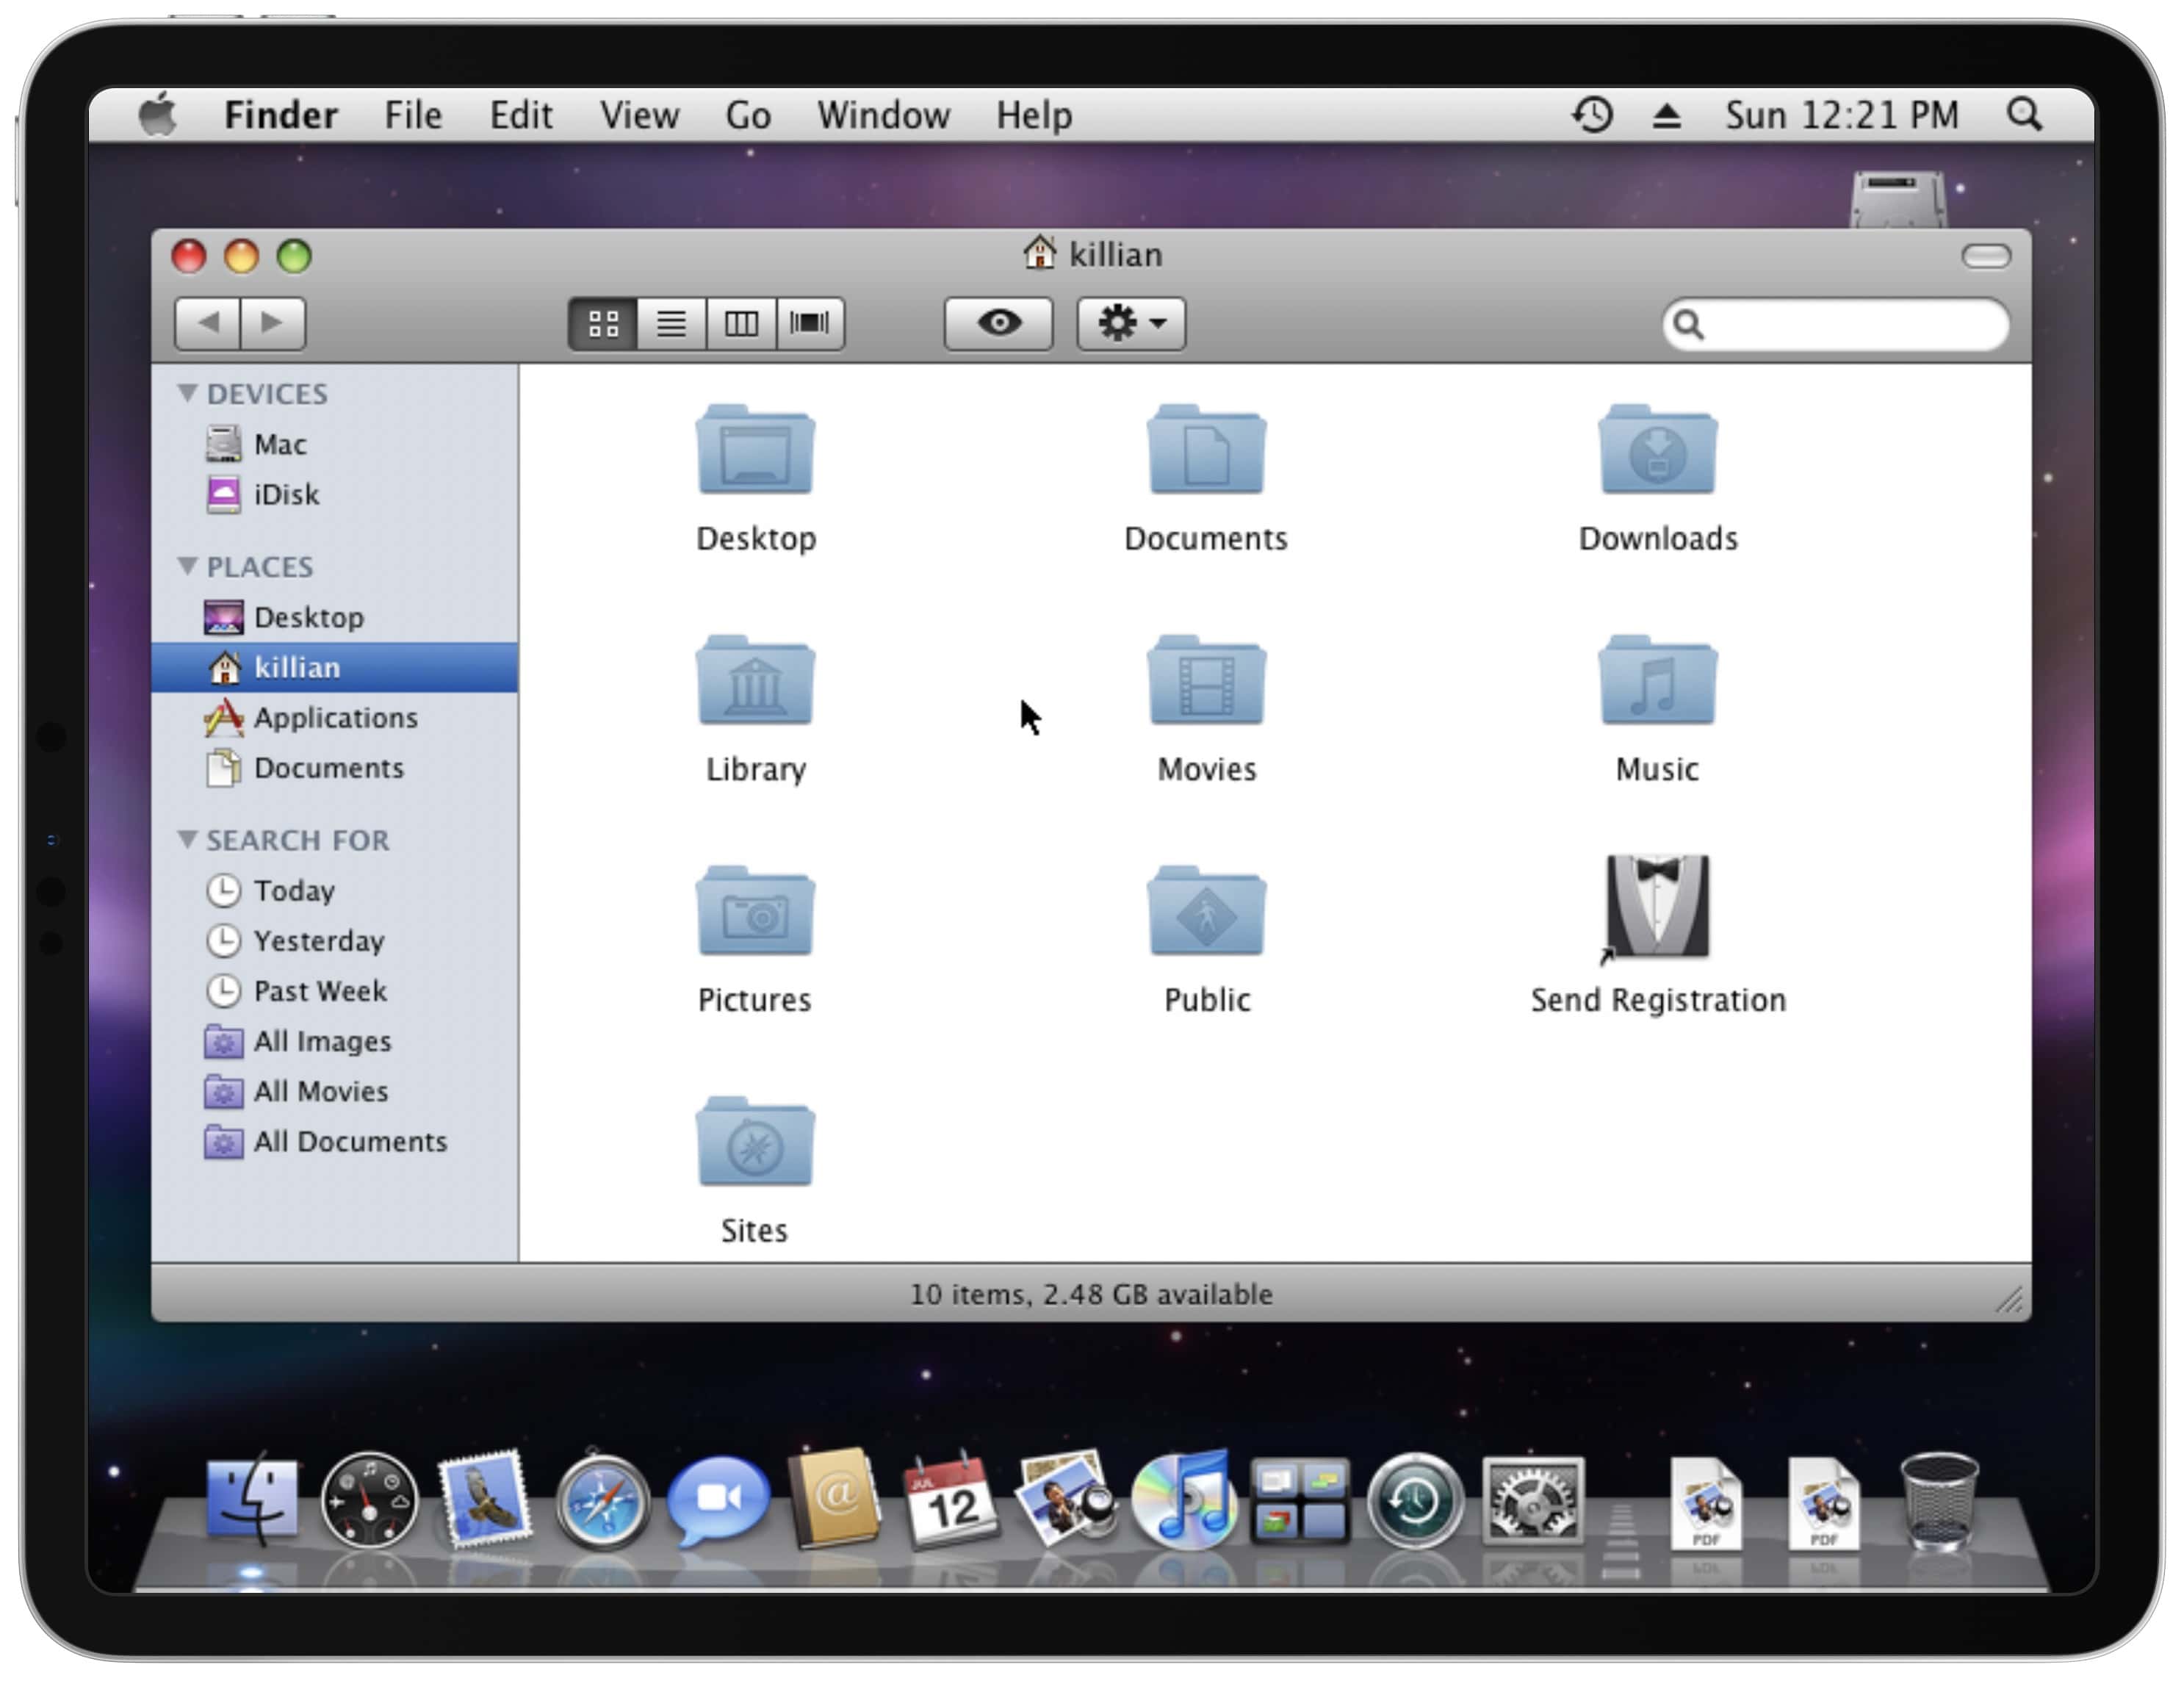Collapse the SEARCH FOR section
The image size is (2184, 1681).
coord(187,839)
